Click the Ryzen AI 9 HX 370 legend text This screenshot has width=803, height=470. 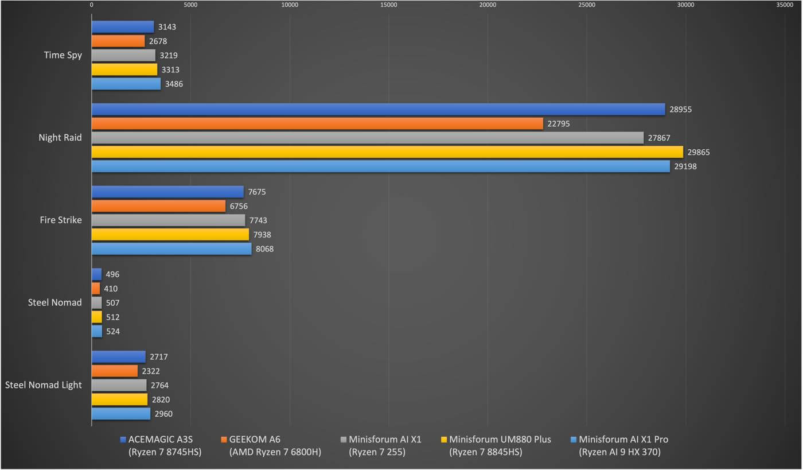[x=620, y=452]
